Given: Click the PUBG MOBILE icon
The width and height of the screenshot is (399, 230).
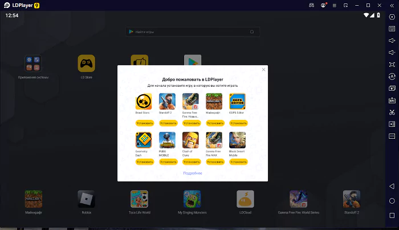Looking at the screenshot, I should 167,140.
